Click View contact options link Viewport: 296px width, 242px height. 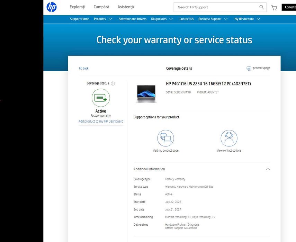point(229,151)
